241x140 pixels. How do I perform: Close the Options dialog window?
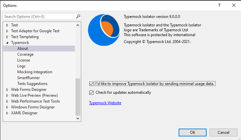234,6
